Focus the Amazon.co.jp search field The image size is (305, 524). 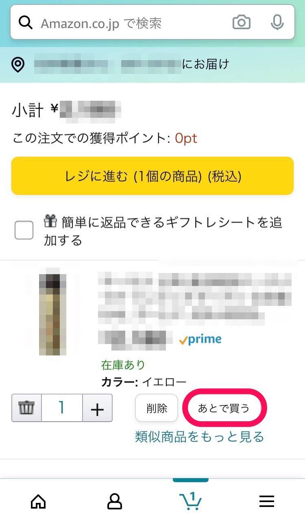point(130,23)
